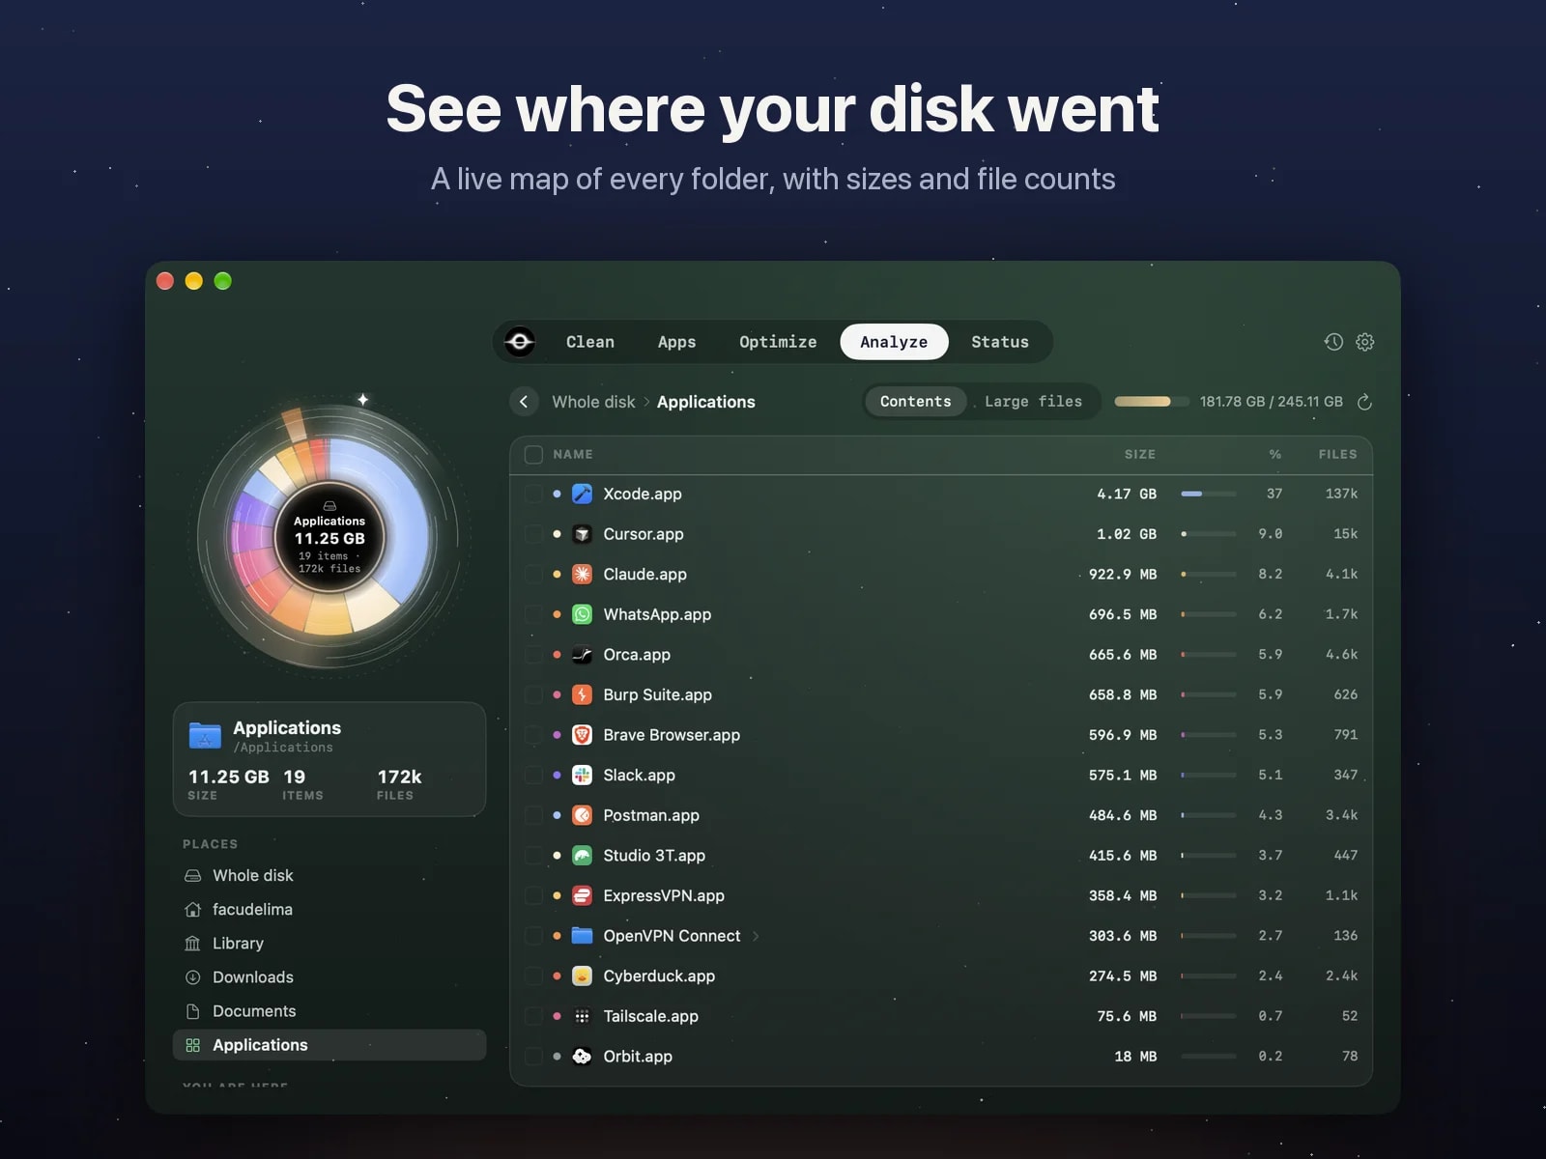1546x1159 pixels.
Task: Sort by the FILES column header
Action: [x=1337, y=454]
